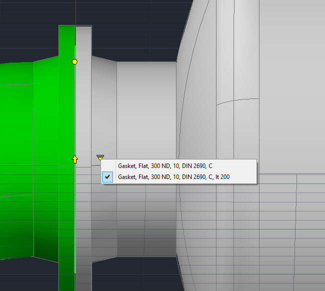Toggle the checkmark beside Gasket lt 200
The image size is (325, 291).
107,177
